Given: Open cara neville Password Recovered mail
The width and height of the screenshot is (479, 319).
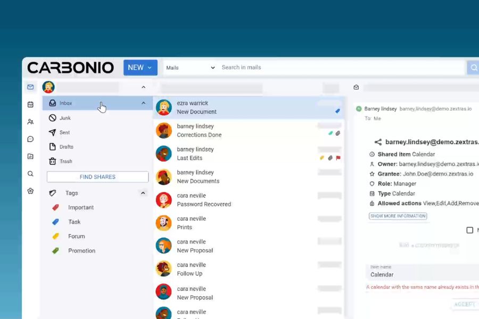Looking at the screenshot, I should tap(249, 200).
